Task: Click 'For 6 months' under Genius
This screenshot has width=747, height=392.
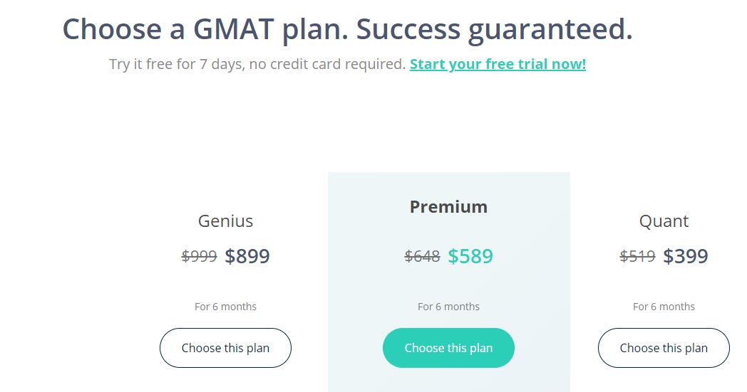Action: pyautogui.click(x=225, y=307)
